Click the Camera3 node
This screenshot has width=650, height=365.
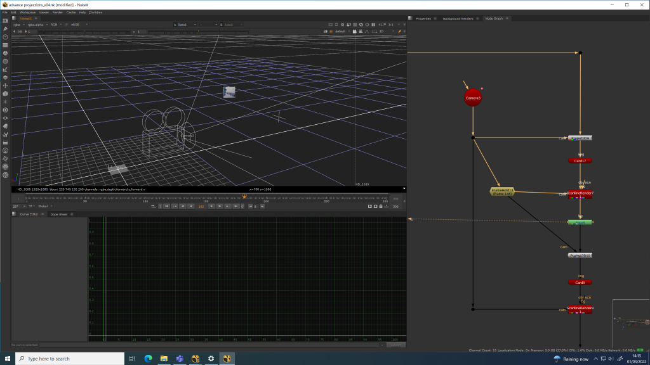pos(473,98)
